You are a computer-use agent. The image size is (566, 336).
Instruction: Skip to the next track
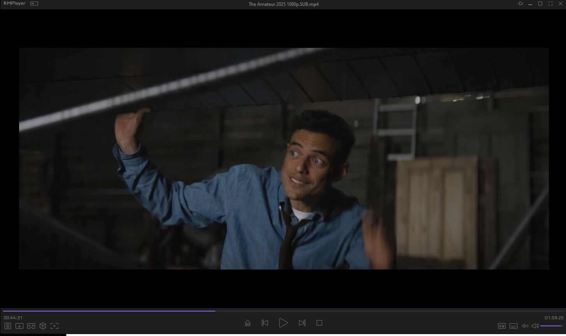click(302, 323)
